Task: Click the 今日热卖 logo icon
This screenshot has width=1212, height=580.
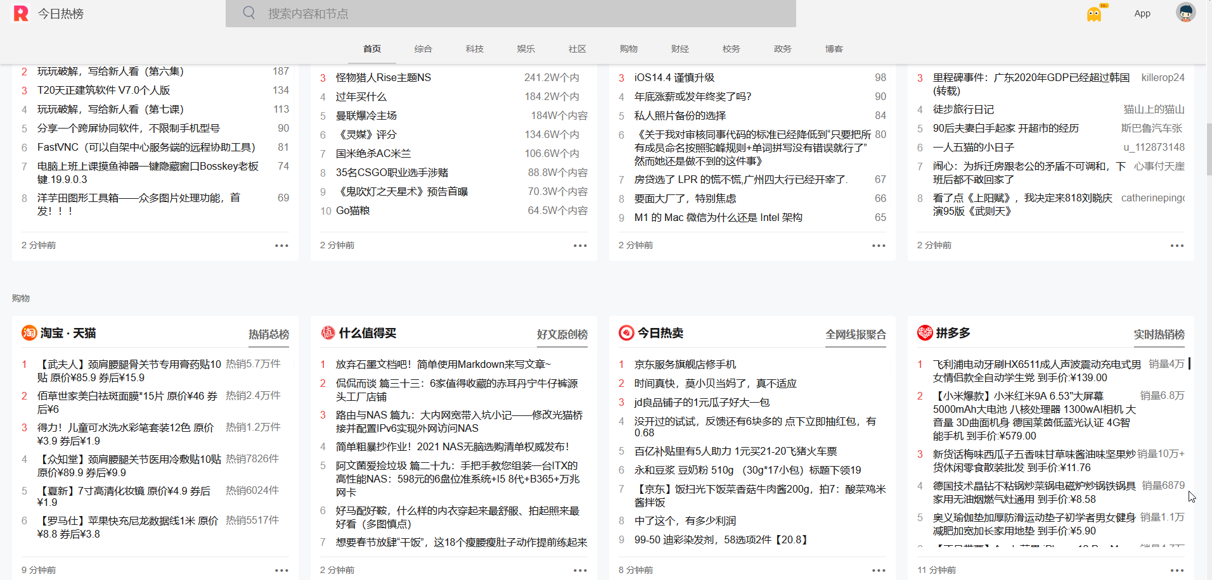Action: [626, 333]
